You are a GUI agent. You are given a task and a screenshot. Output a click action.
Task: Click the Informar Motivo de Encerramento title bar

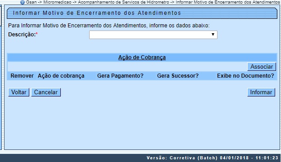pos(142,13)
